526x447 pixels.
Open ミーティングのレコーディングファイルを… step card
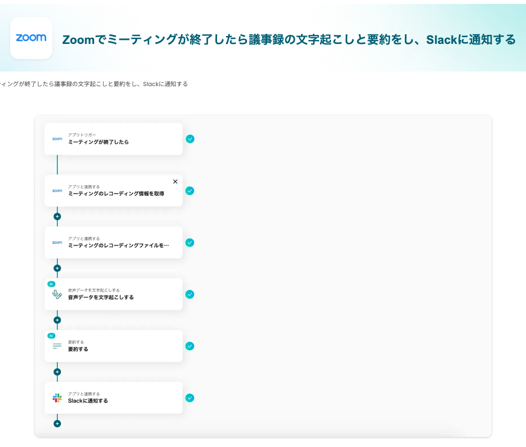(x=113, y=243)
